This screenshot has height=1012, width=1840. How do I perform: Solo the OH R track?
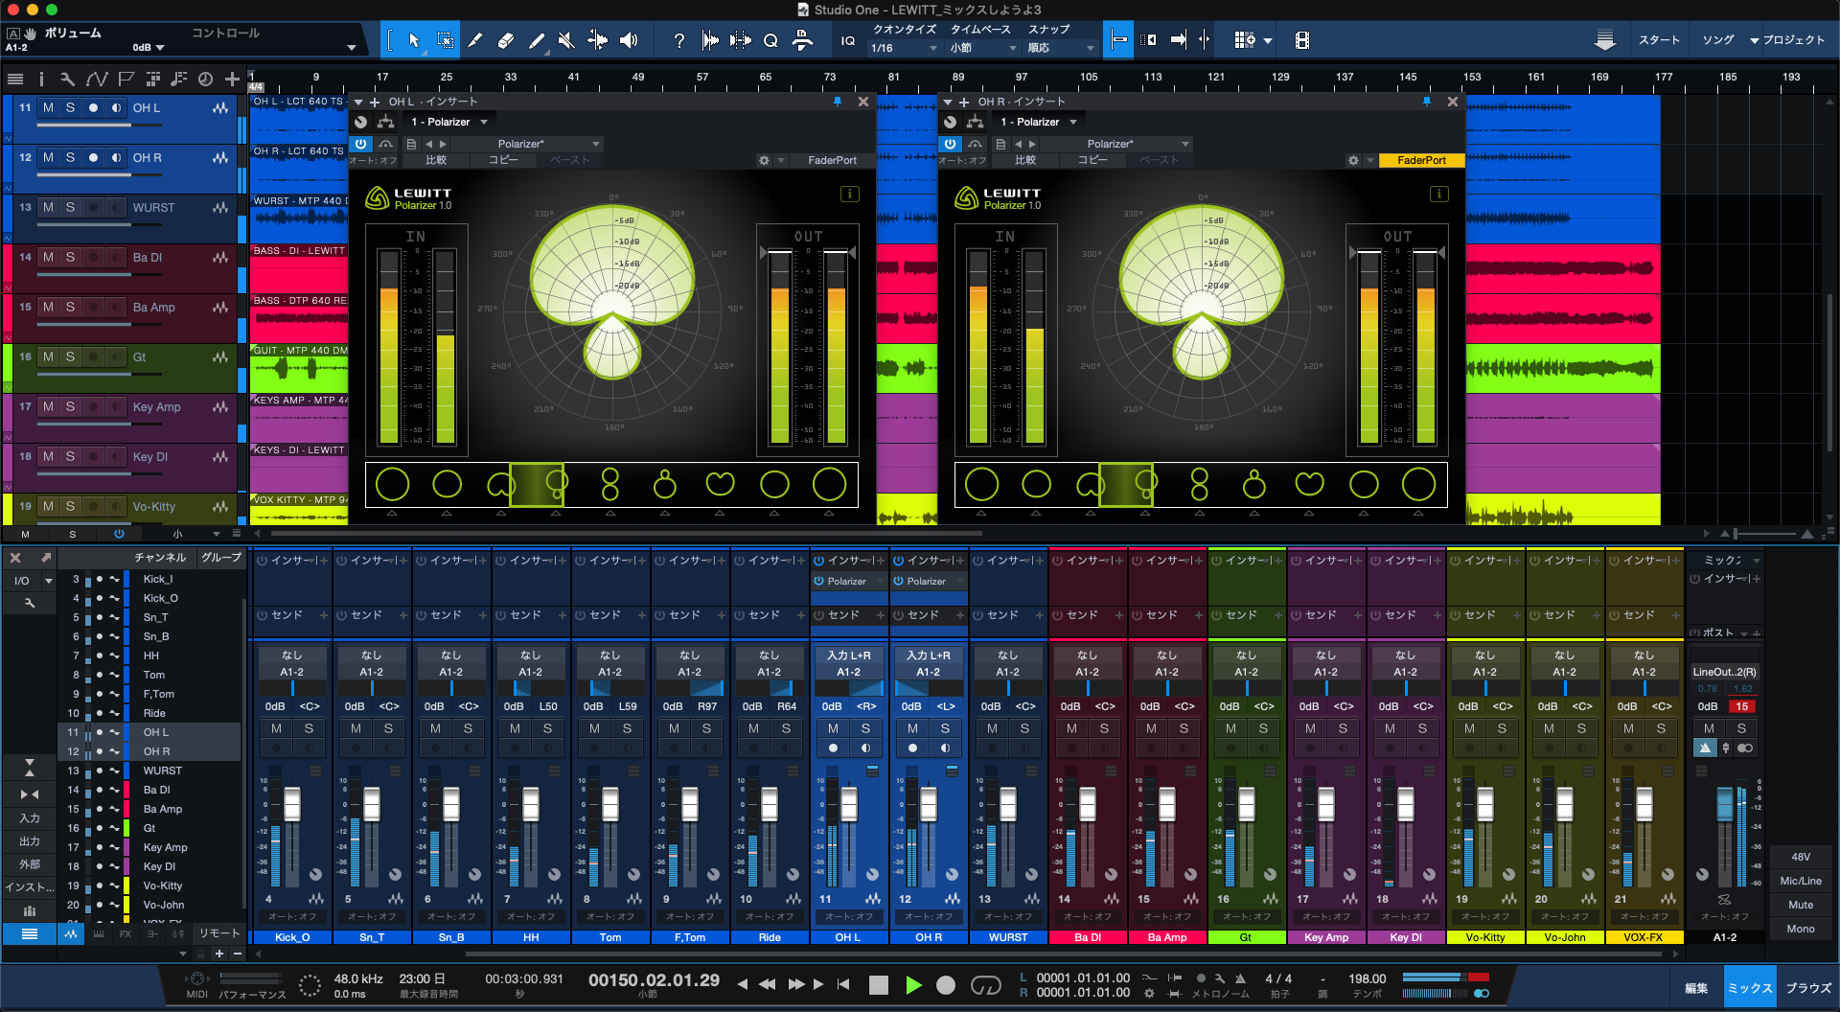point(70,158)
